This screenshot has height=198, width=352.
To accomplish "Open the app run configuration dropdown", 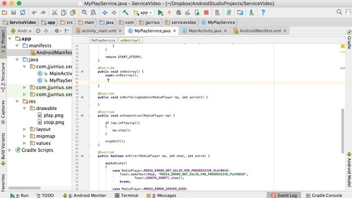I will [x=143, y=13].
